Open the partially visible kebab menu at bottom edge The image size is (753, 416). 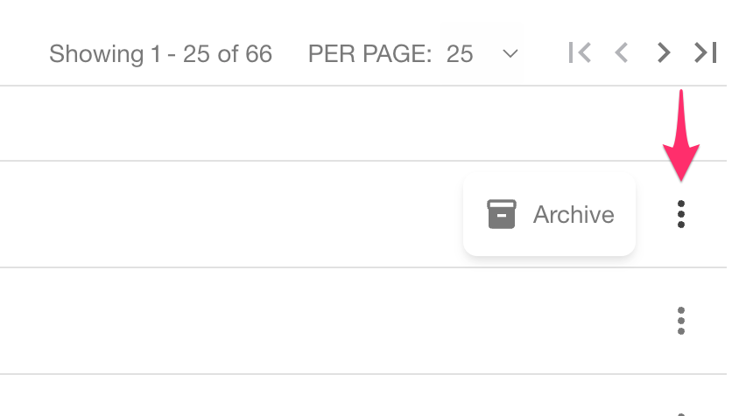tap(681, 413)
